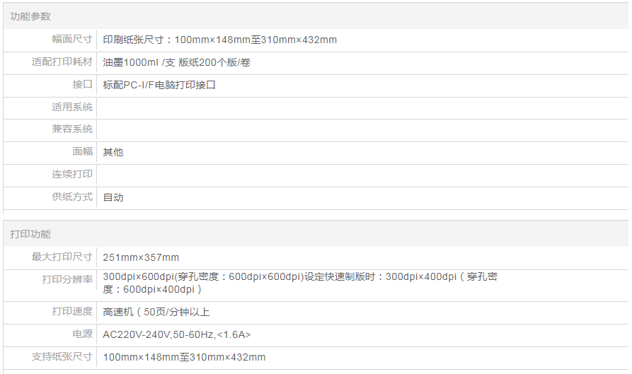The height and width of the screenshot is (374, 632).
Task: Click the 打印功能 section header
Action: 30,234
